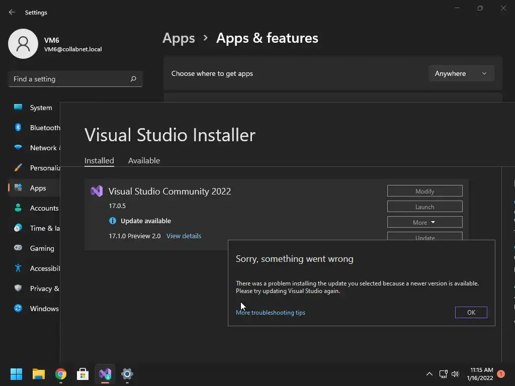
Task: Click the Visual Studio Installer taskbar icon
Action: click(105, 374)
